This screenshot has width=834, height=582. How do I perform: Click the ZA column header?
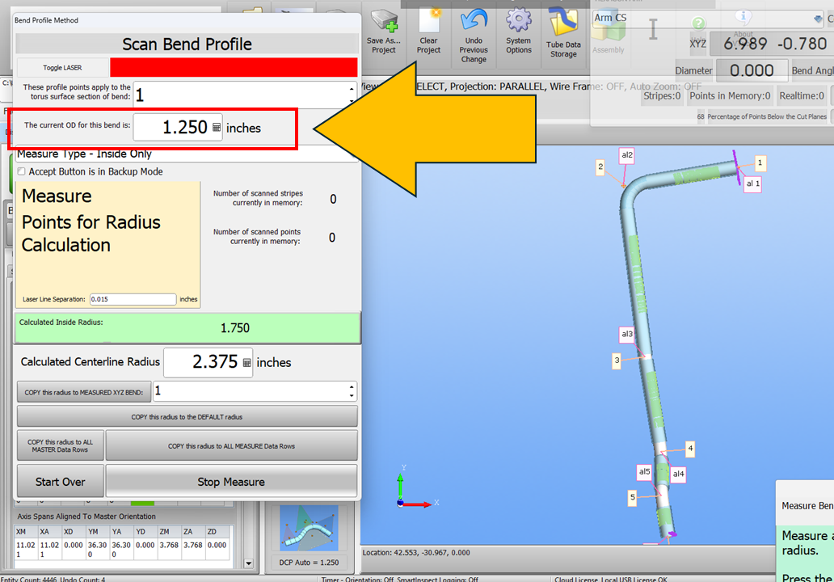click(193, 531)
